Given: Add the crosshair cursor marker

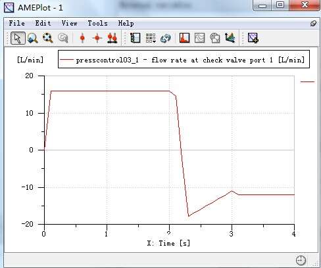Looking at the screenshot, I should pos(97,38).
